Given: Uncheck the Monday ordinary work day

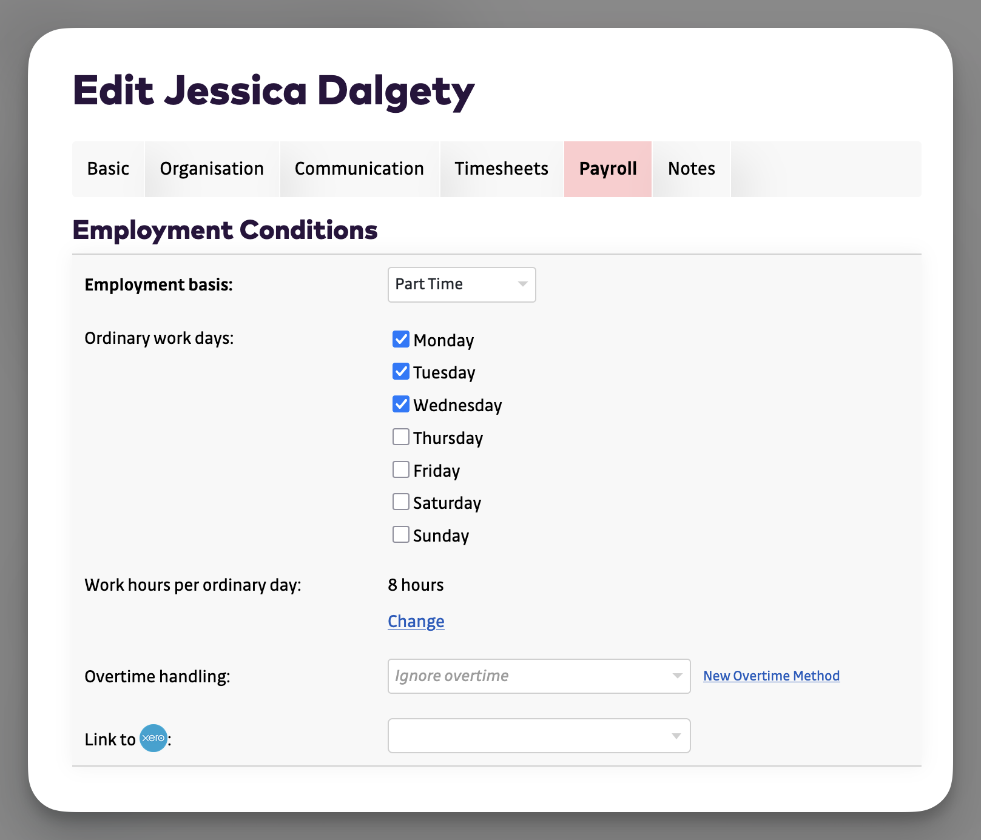Looking at the screenshot, I should pos(401,340).
